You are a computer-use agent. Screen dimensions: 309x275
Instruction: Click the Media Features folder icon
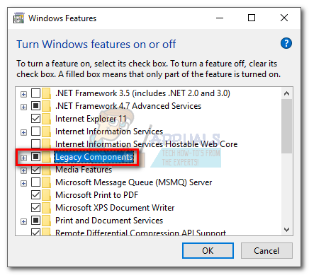click(46, 170)
